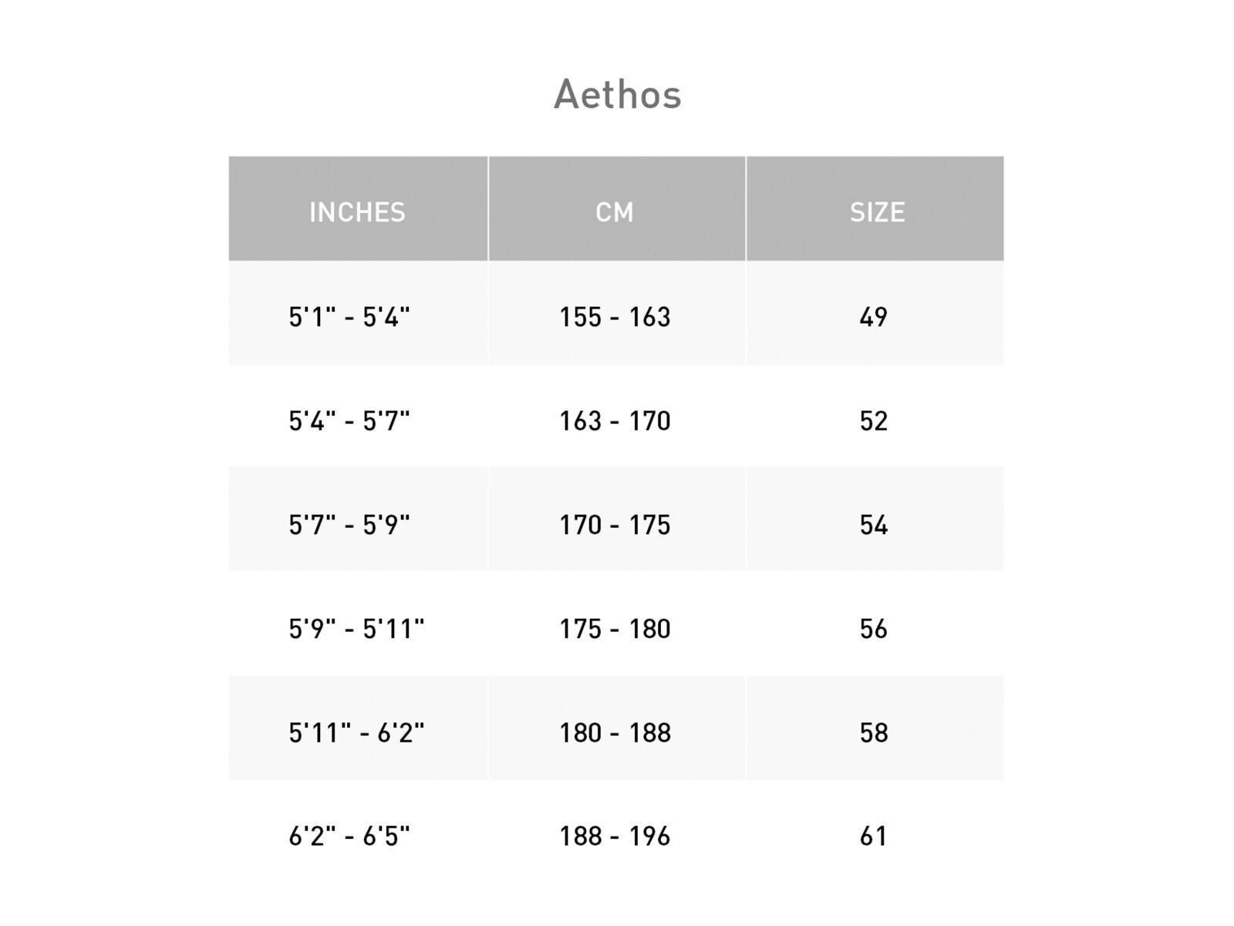Choose size 54 in the table
This screenshot has width=1234, height=926.
coord(874,526)
